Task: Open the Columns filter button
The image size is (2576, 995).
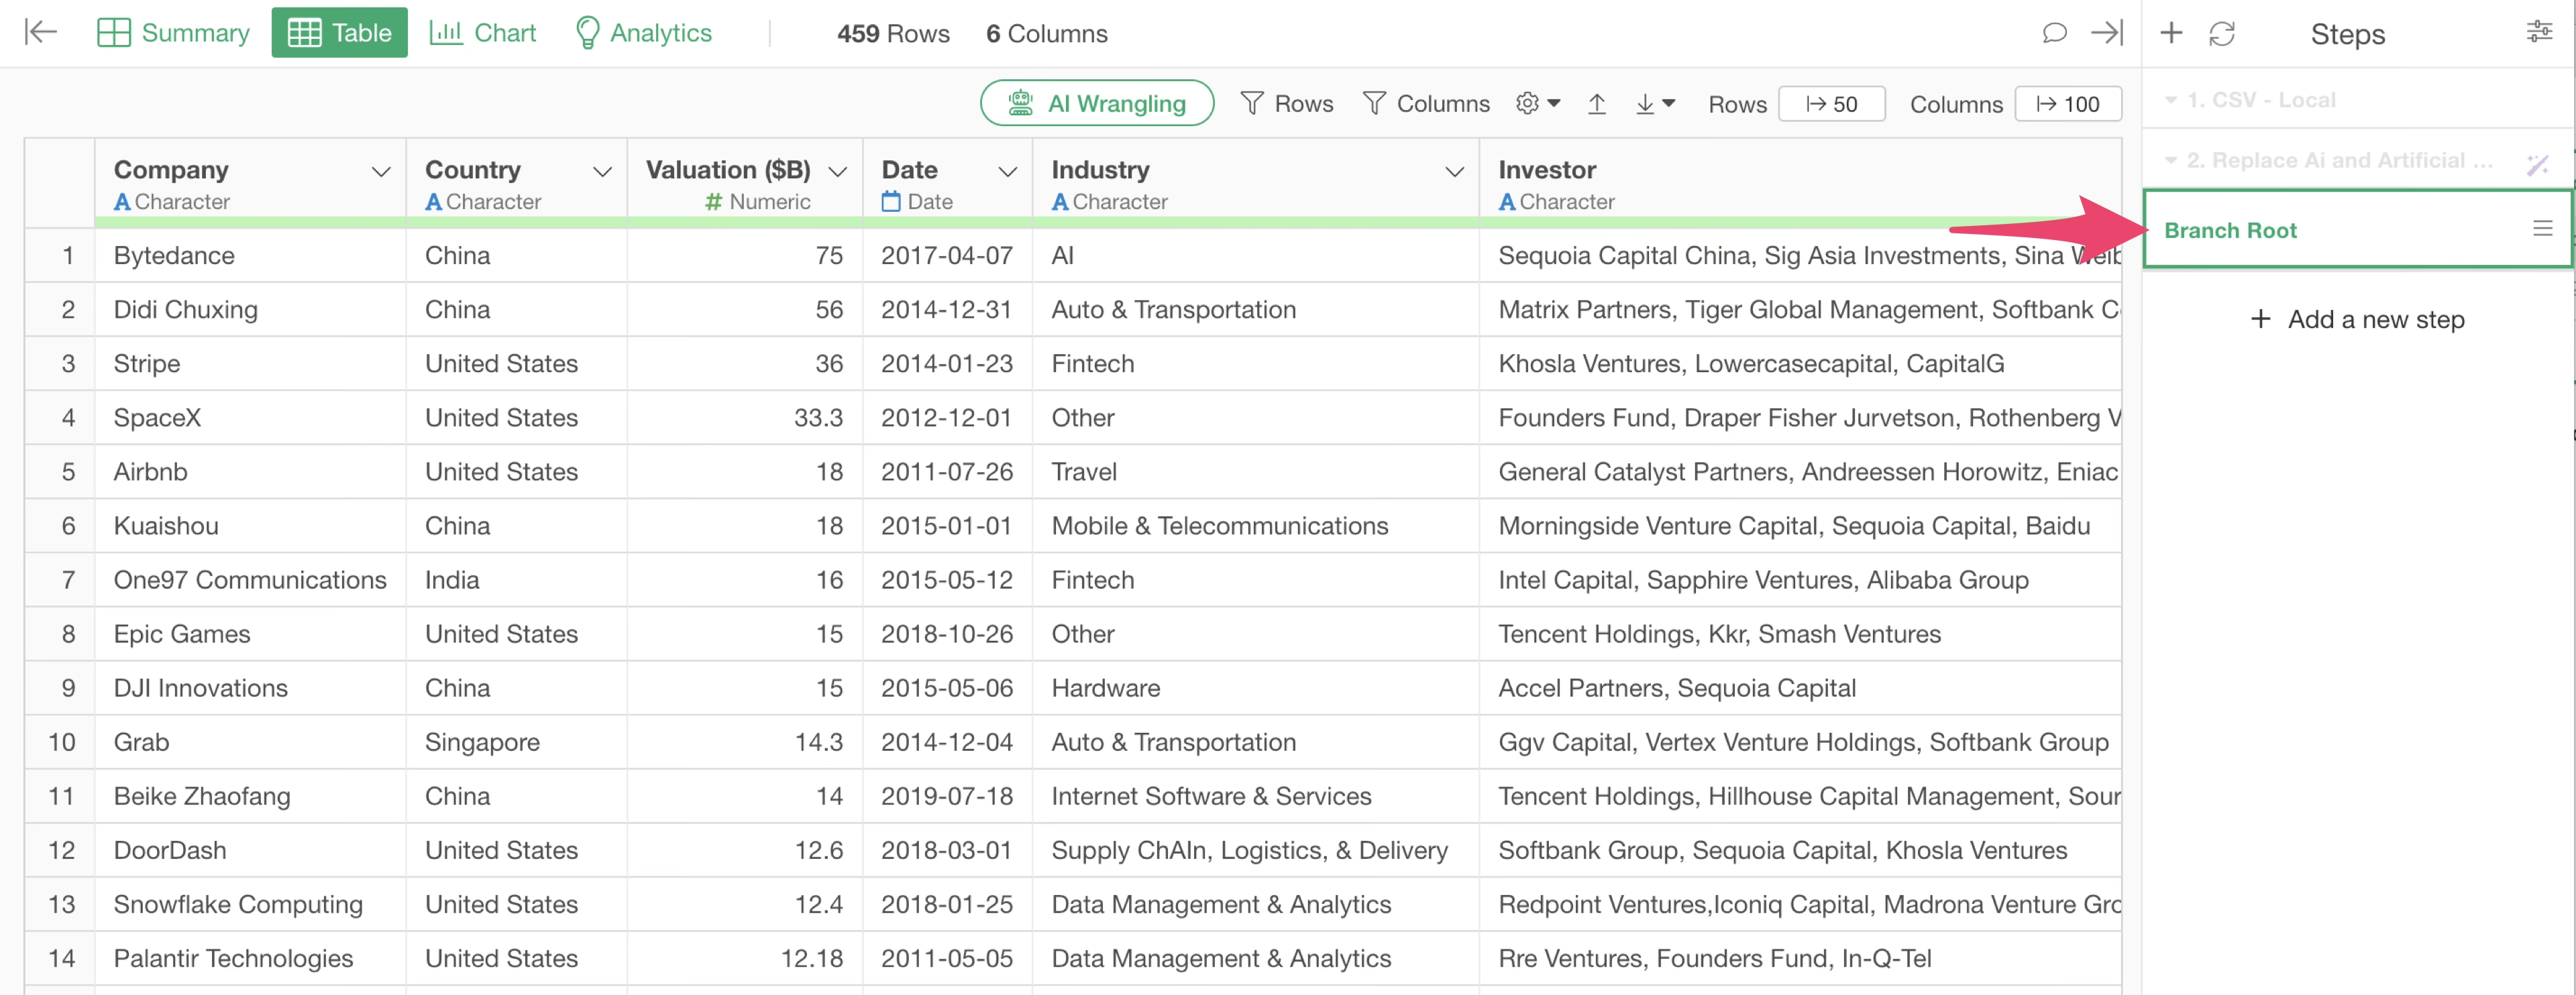Action: 1426,103
